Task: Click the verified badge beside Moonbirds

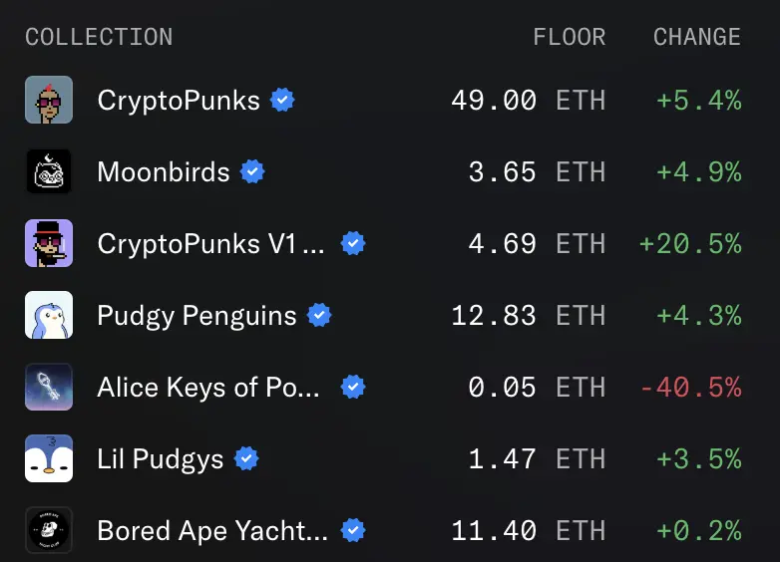Action: click(252, 171)
